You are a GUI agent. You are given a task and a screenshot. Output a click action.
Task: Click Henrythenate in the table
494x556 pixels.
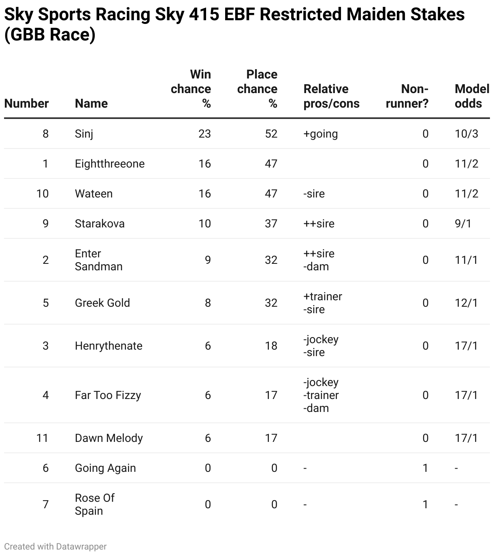(x=109, y=346)
